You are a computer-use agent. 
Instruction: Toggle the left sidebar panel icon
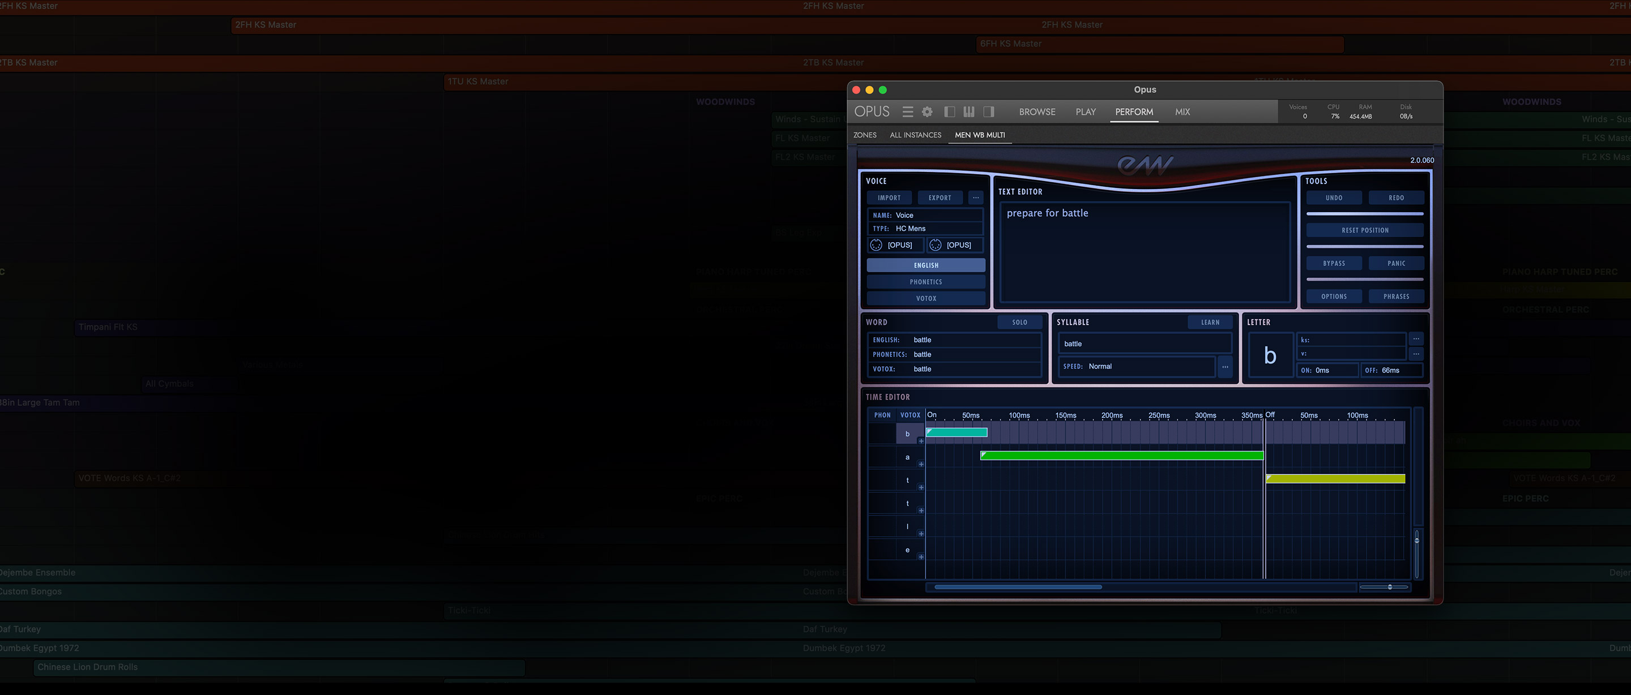click(949, 112)
